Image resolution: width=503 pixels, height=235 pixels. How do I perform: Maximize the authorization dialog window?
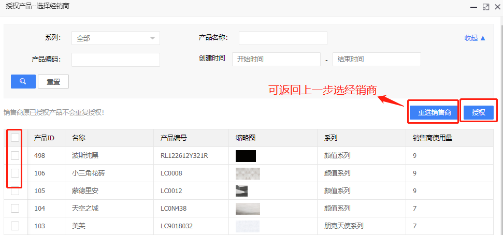[485, 7]
